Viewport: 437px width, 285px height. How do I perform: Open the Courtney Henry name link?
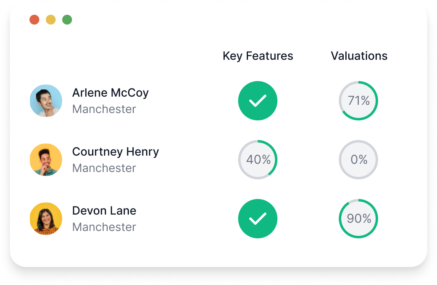(115, 152)
